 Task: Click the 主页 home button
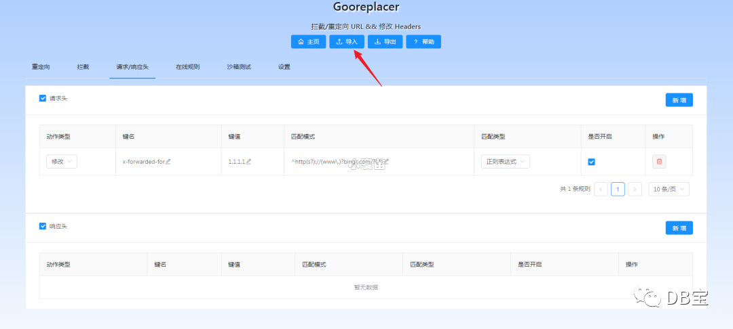[x=309, y=41]
